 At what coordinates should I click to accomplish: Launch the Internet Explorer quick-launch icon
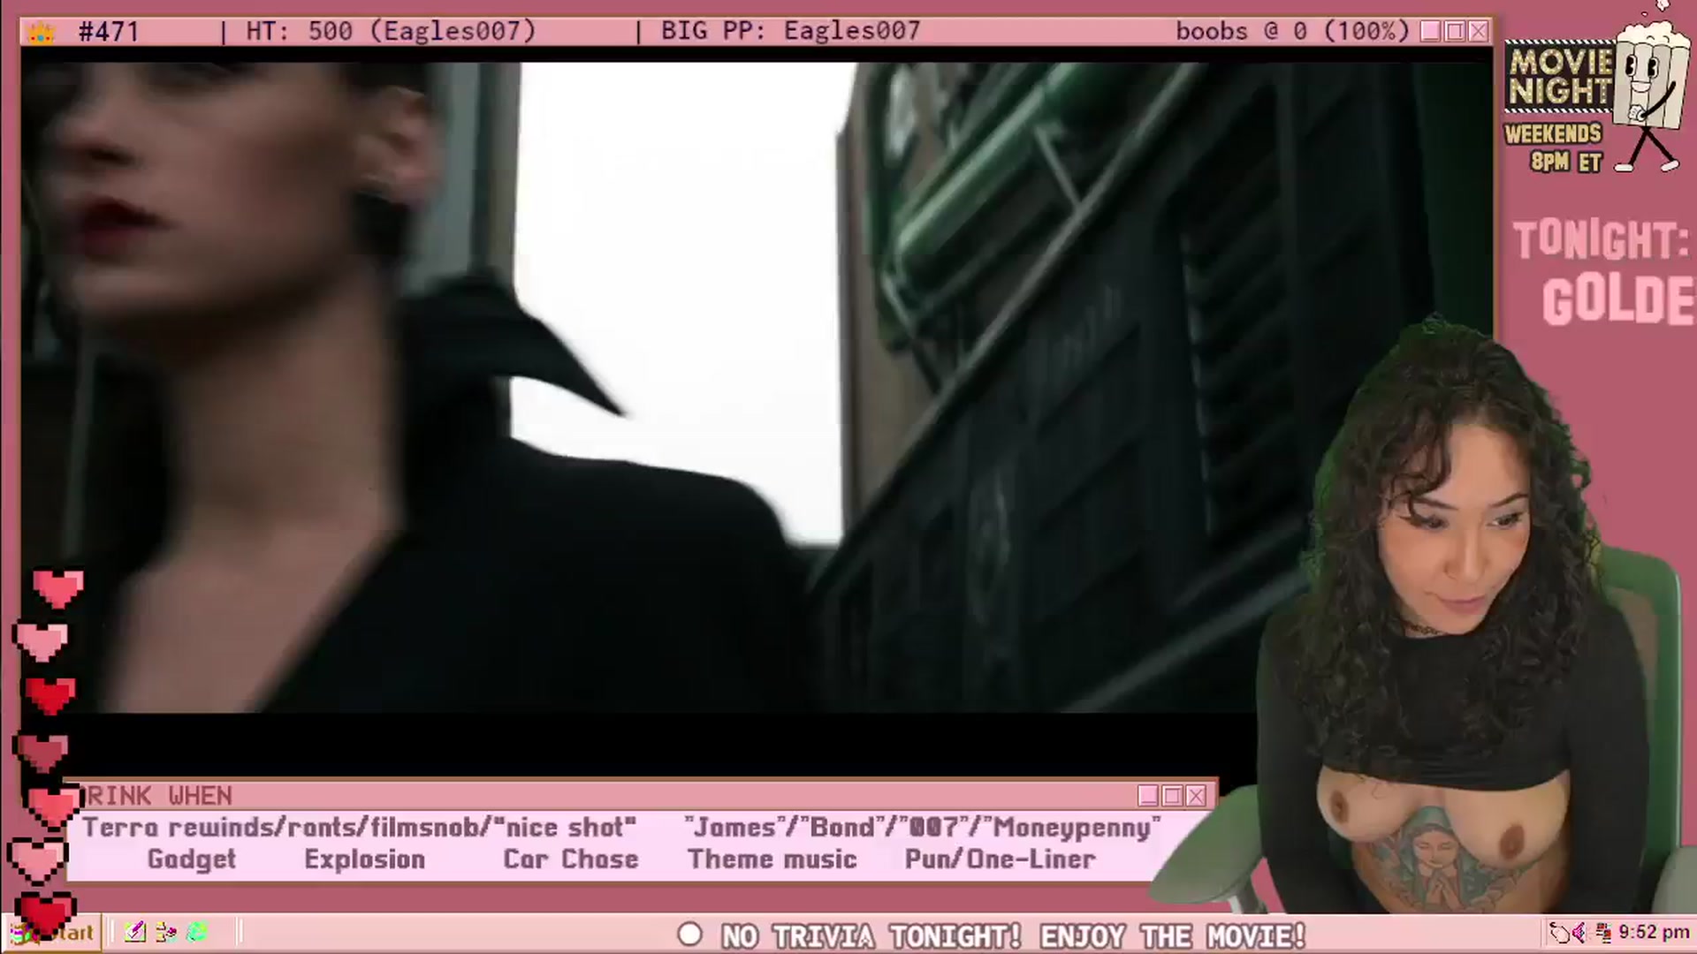coord(197,932)
